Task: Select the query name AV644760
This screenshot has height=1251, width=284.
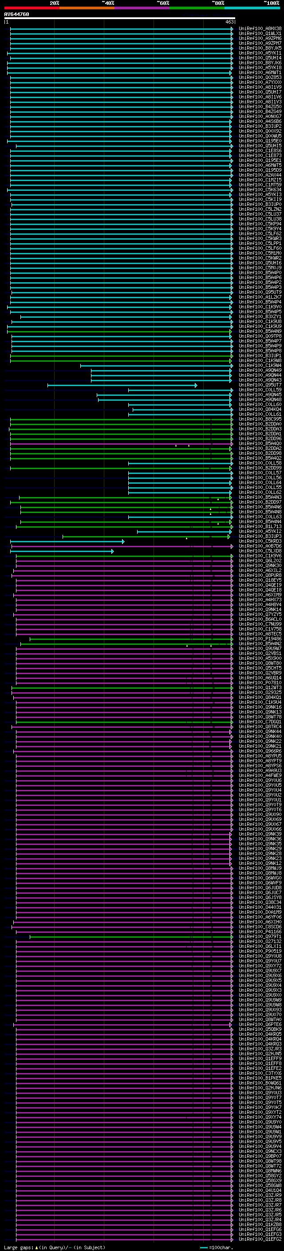Action: (x=16, y=15)
